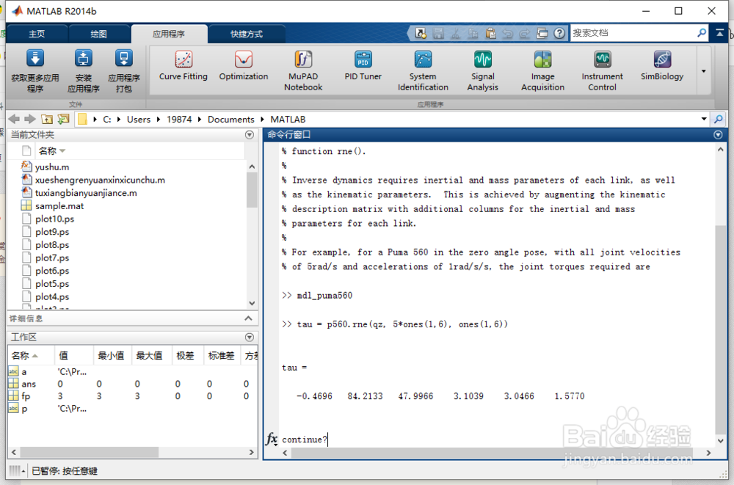
Task: Click file list scrollbar down arrow
Action: [x=252, y=303]
